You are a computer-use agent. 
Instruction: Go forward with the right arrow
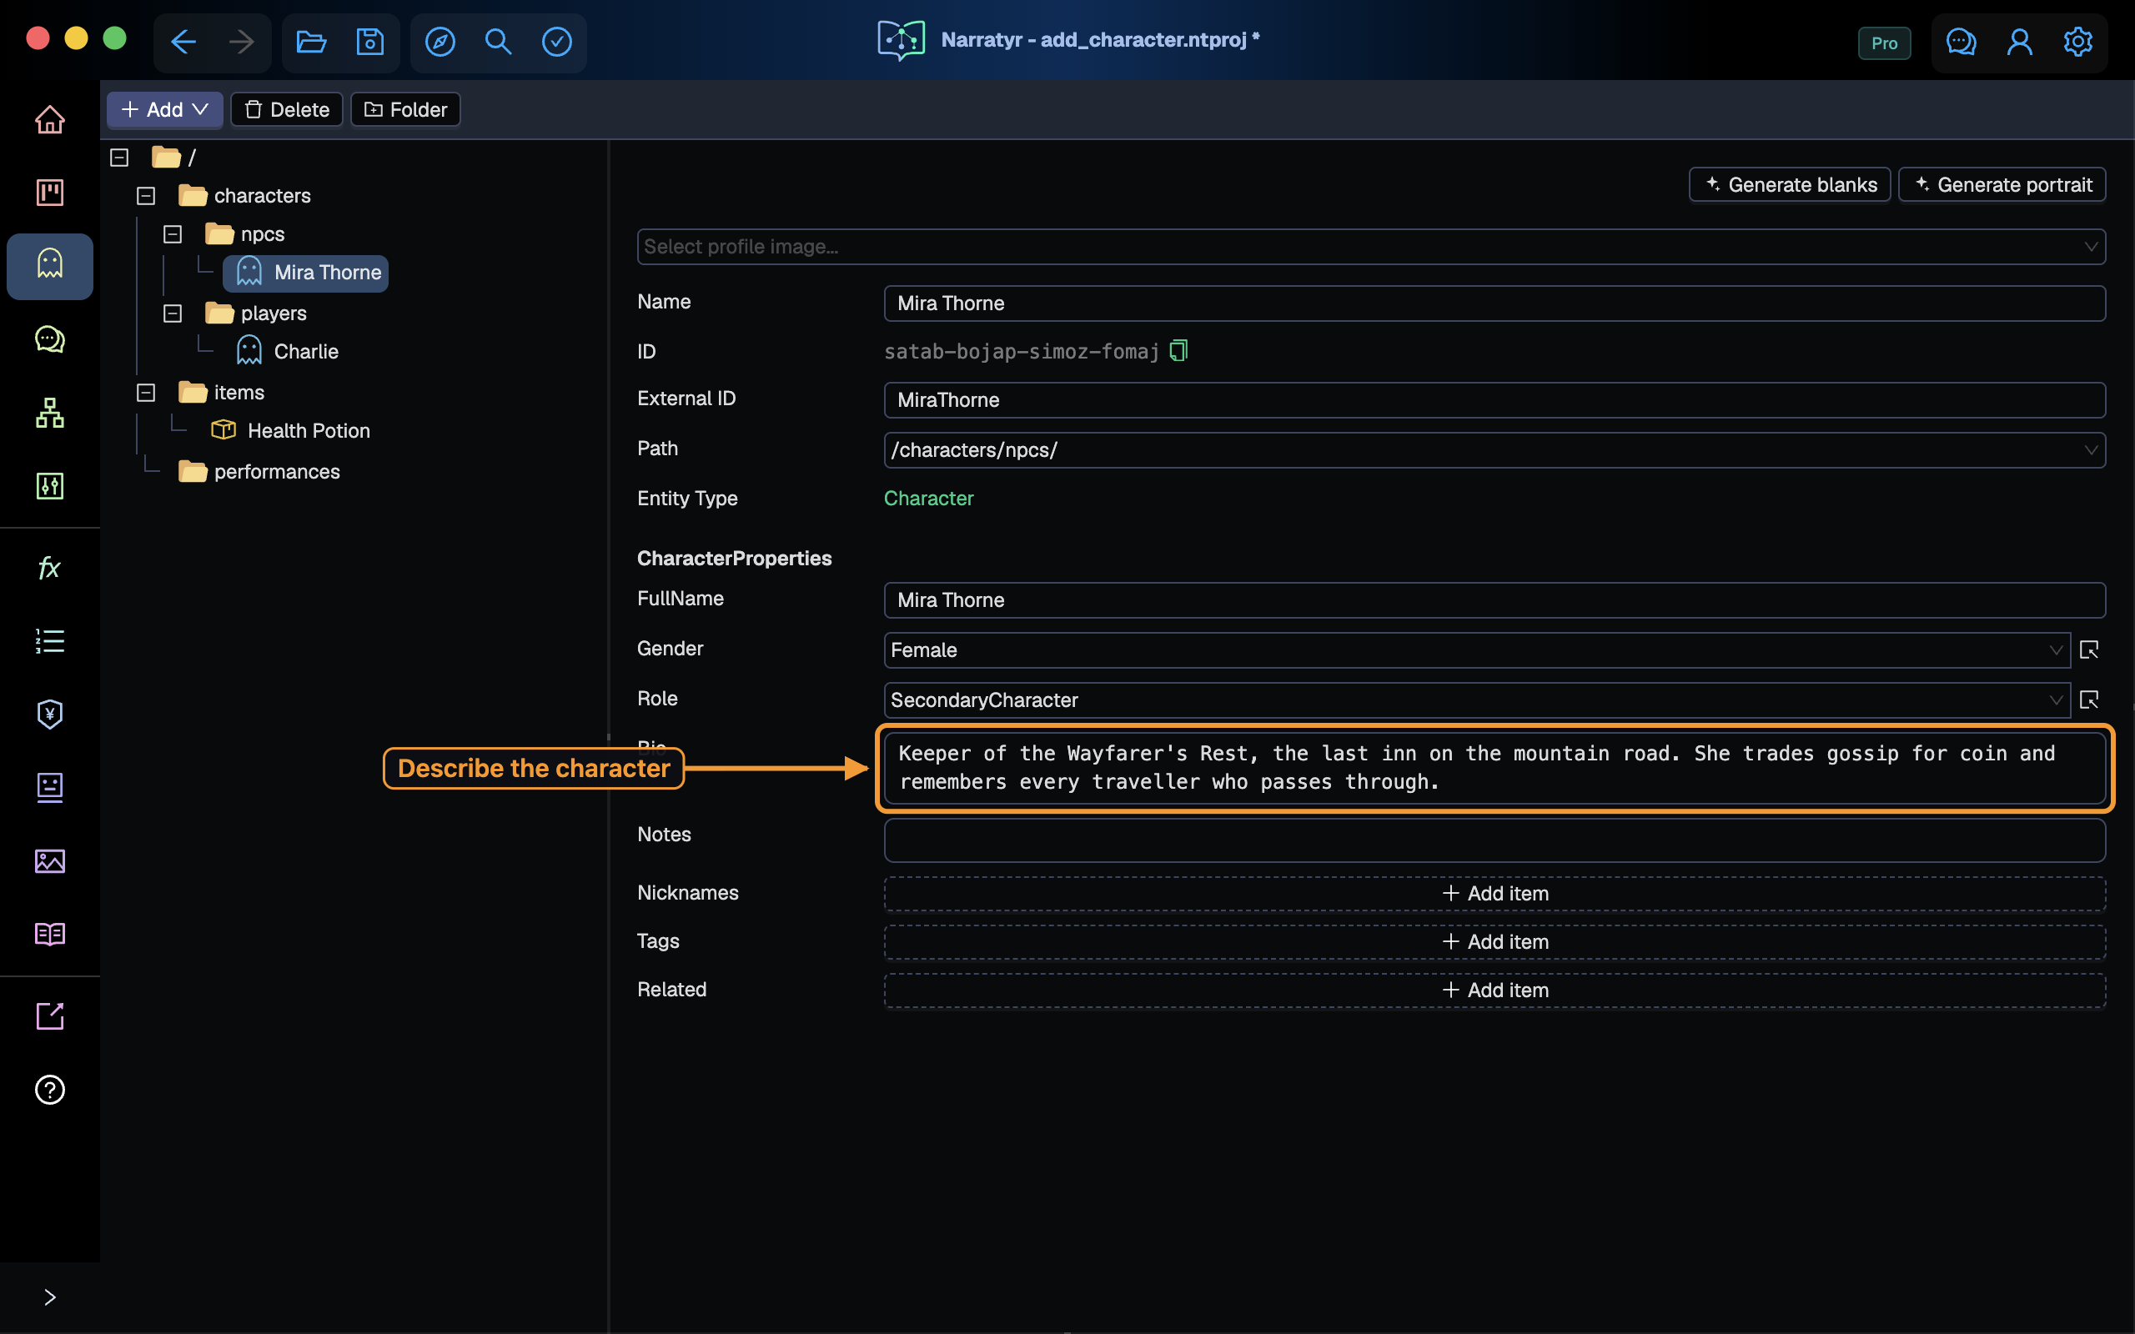pyautogui.click(x=241, y=42)
